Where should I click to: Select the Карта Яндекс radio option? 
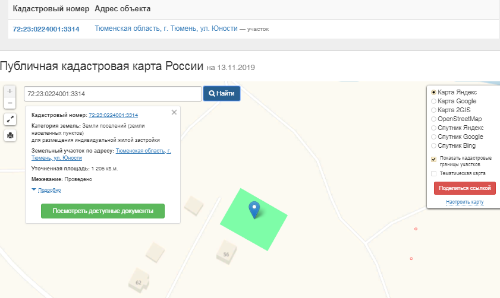(x=433, y=93)
